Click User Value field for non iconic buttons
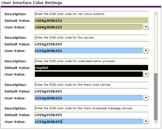 pos(89,27)
